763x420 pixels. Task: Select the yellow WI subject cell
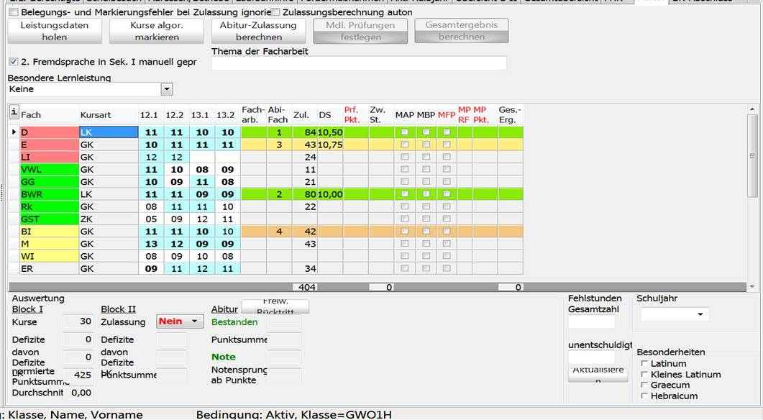49,256
